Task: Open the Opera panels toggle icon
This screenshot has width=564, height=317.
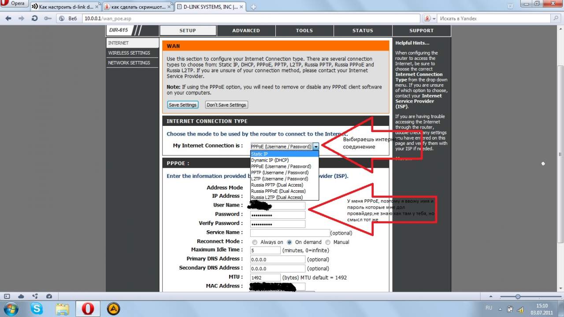Action: 7,296
